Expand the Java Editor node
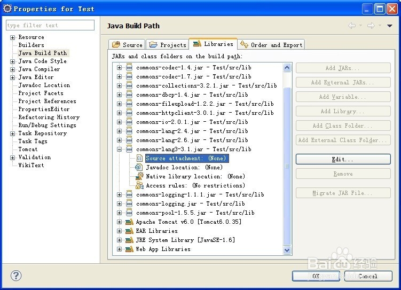 coord(12,77)
